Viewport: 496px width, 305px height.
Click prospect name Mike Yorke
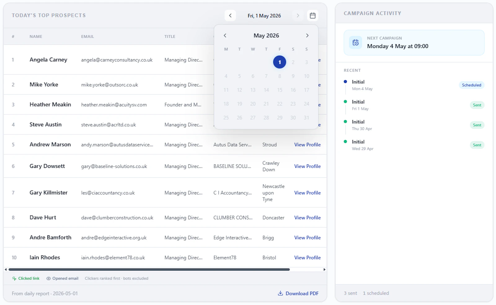click(x=44, y=85)
